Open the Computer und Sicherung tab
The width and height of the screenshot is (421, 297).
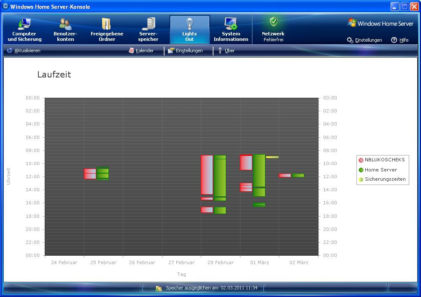tap(24, 30)
